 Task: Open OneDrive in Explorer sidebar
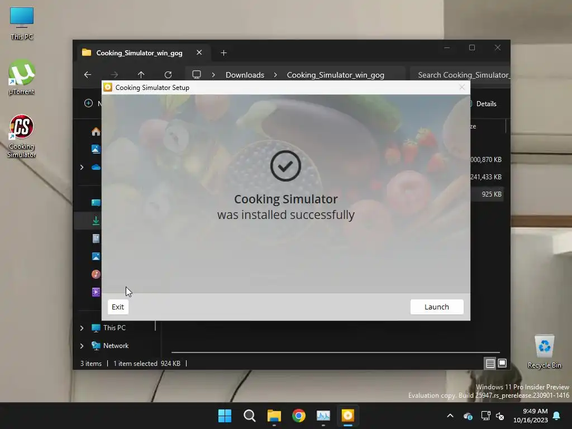click(96, 167)
